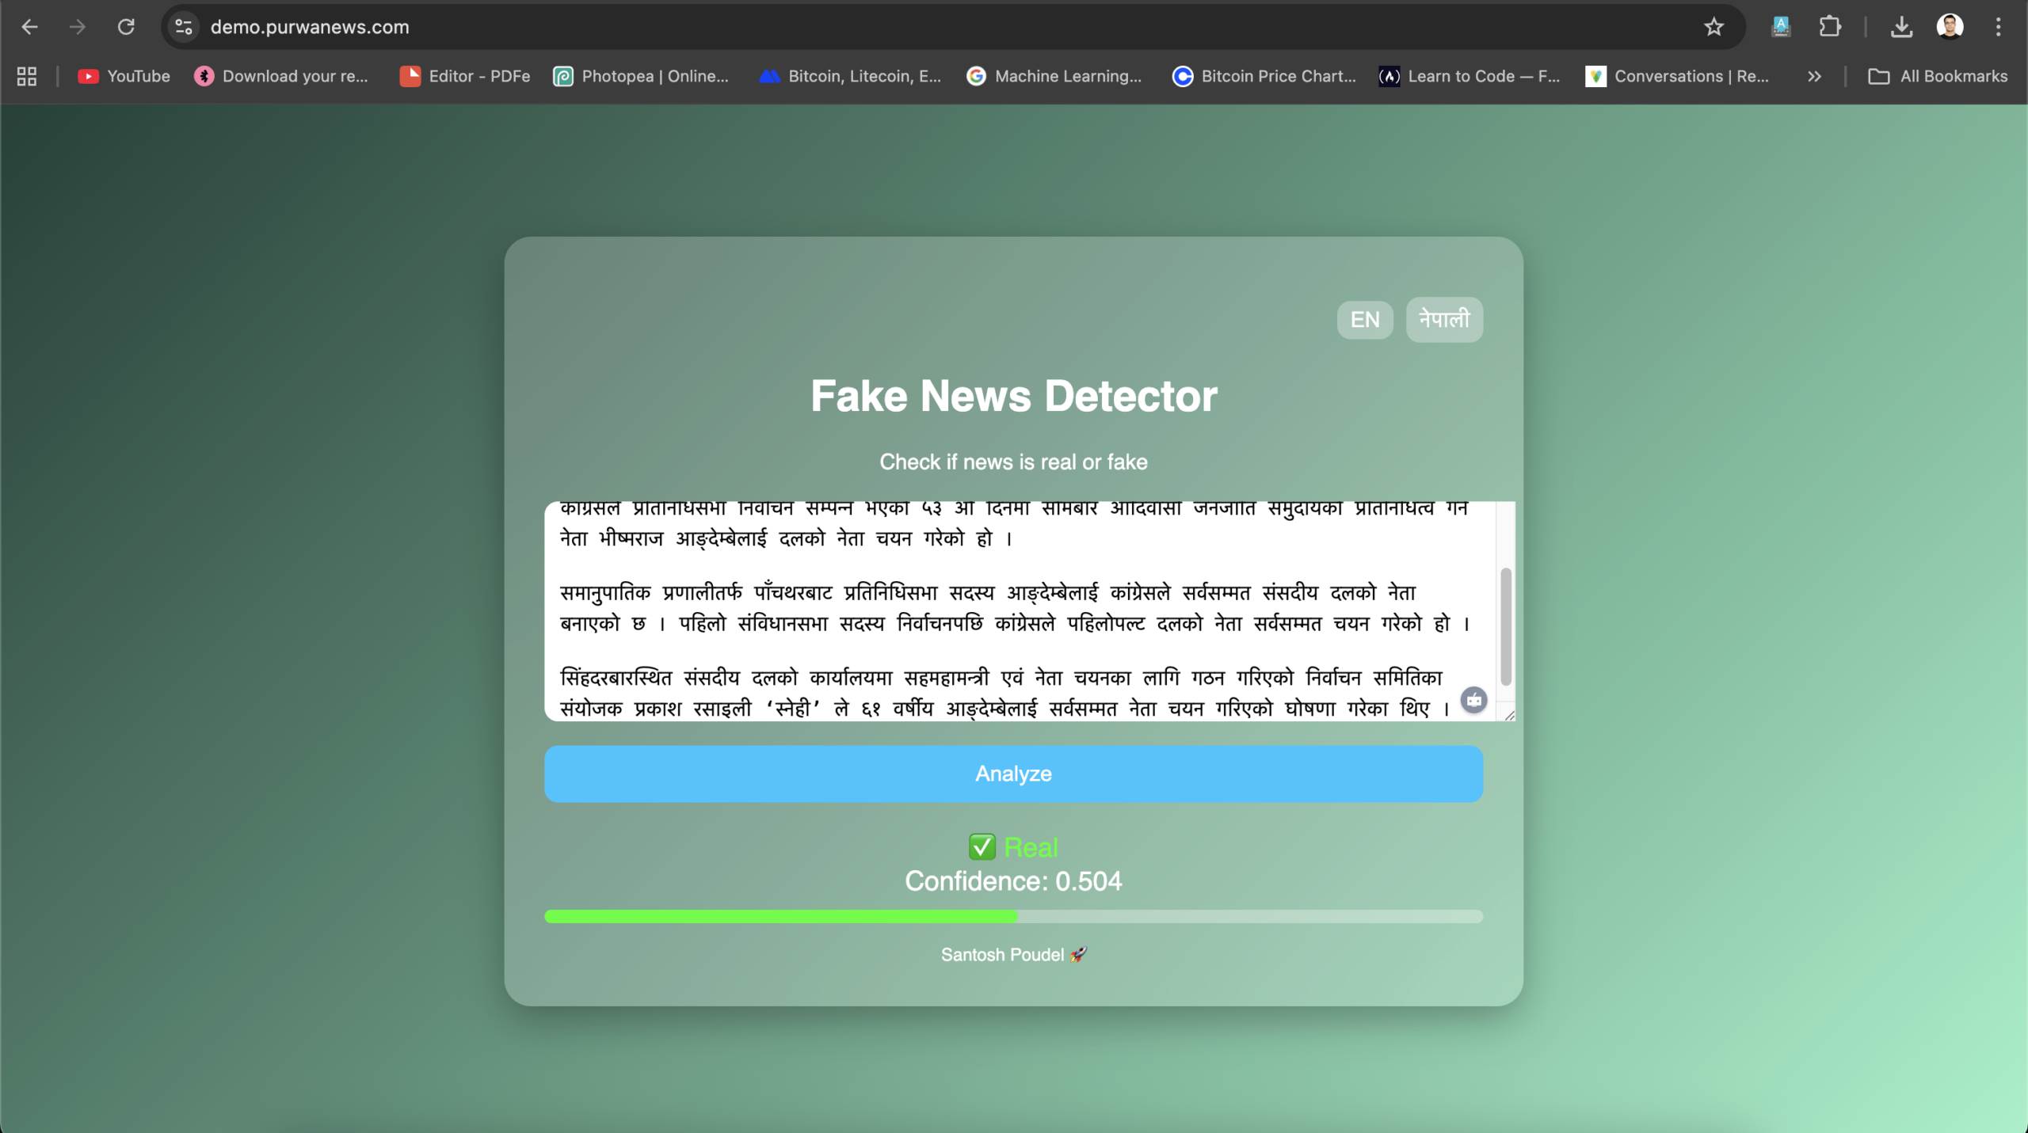Open the Chrome three-dot menu
The width and height of the screenshot is (2028, 1133).
pos(1999,27)
